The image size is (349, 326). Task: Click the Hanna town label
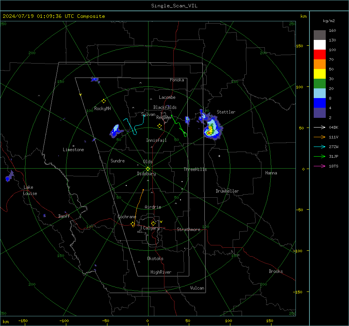[x=271, y=173]
